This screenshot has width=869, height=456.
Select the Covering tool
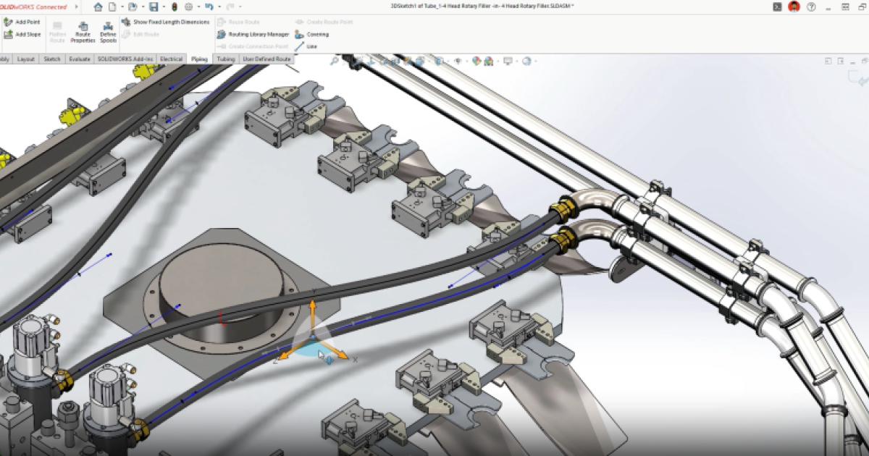311,34
